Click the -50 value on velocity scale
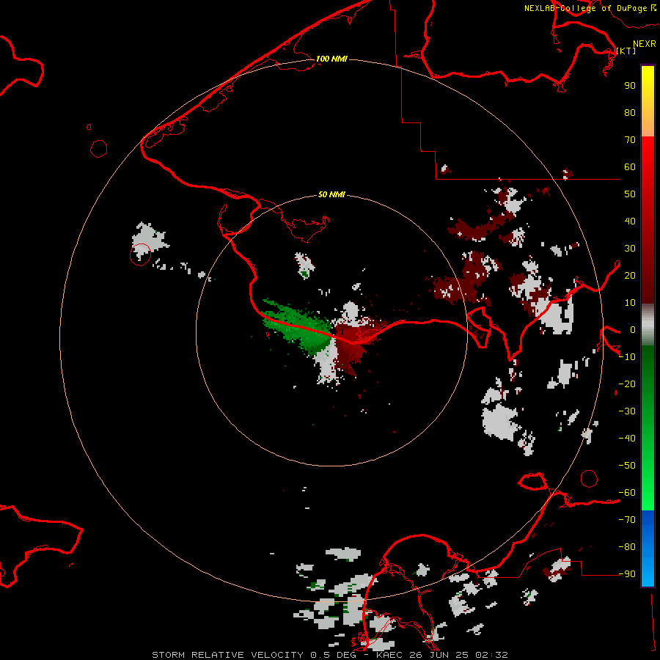 coord(627,466)
